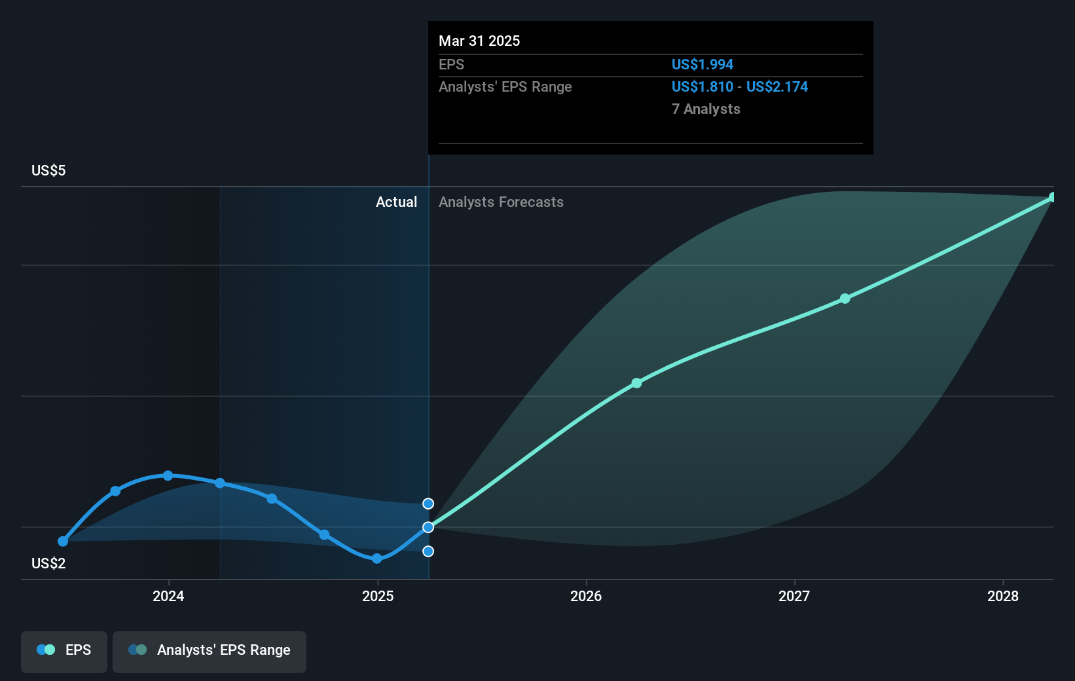Select the early 2026 forecast data point
This screenshot has width=1075, height=681.
(636, 383)
